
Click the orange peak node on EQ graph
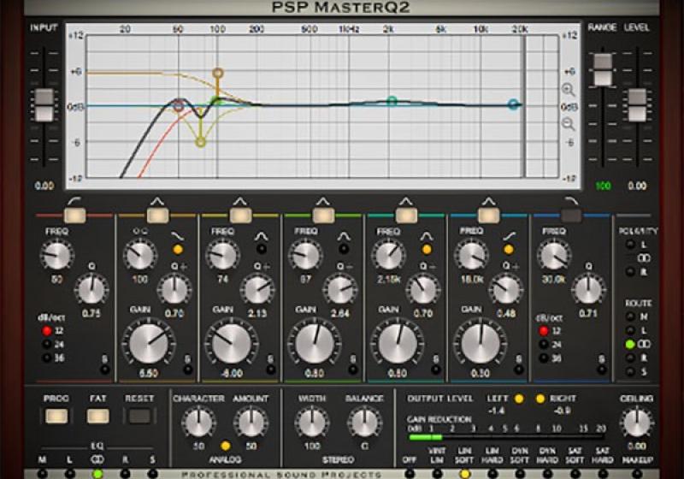pyautogui.click(x=218, y=74)
